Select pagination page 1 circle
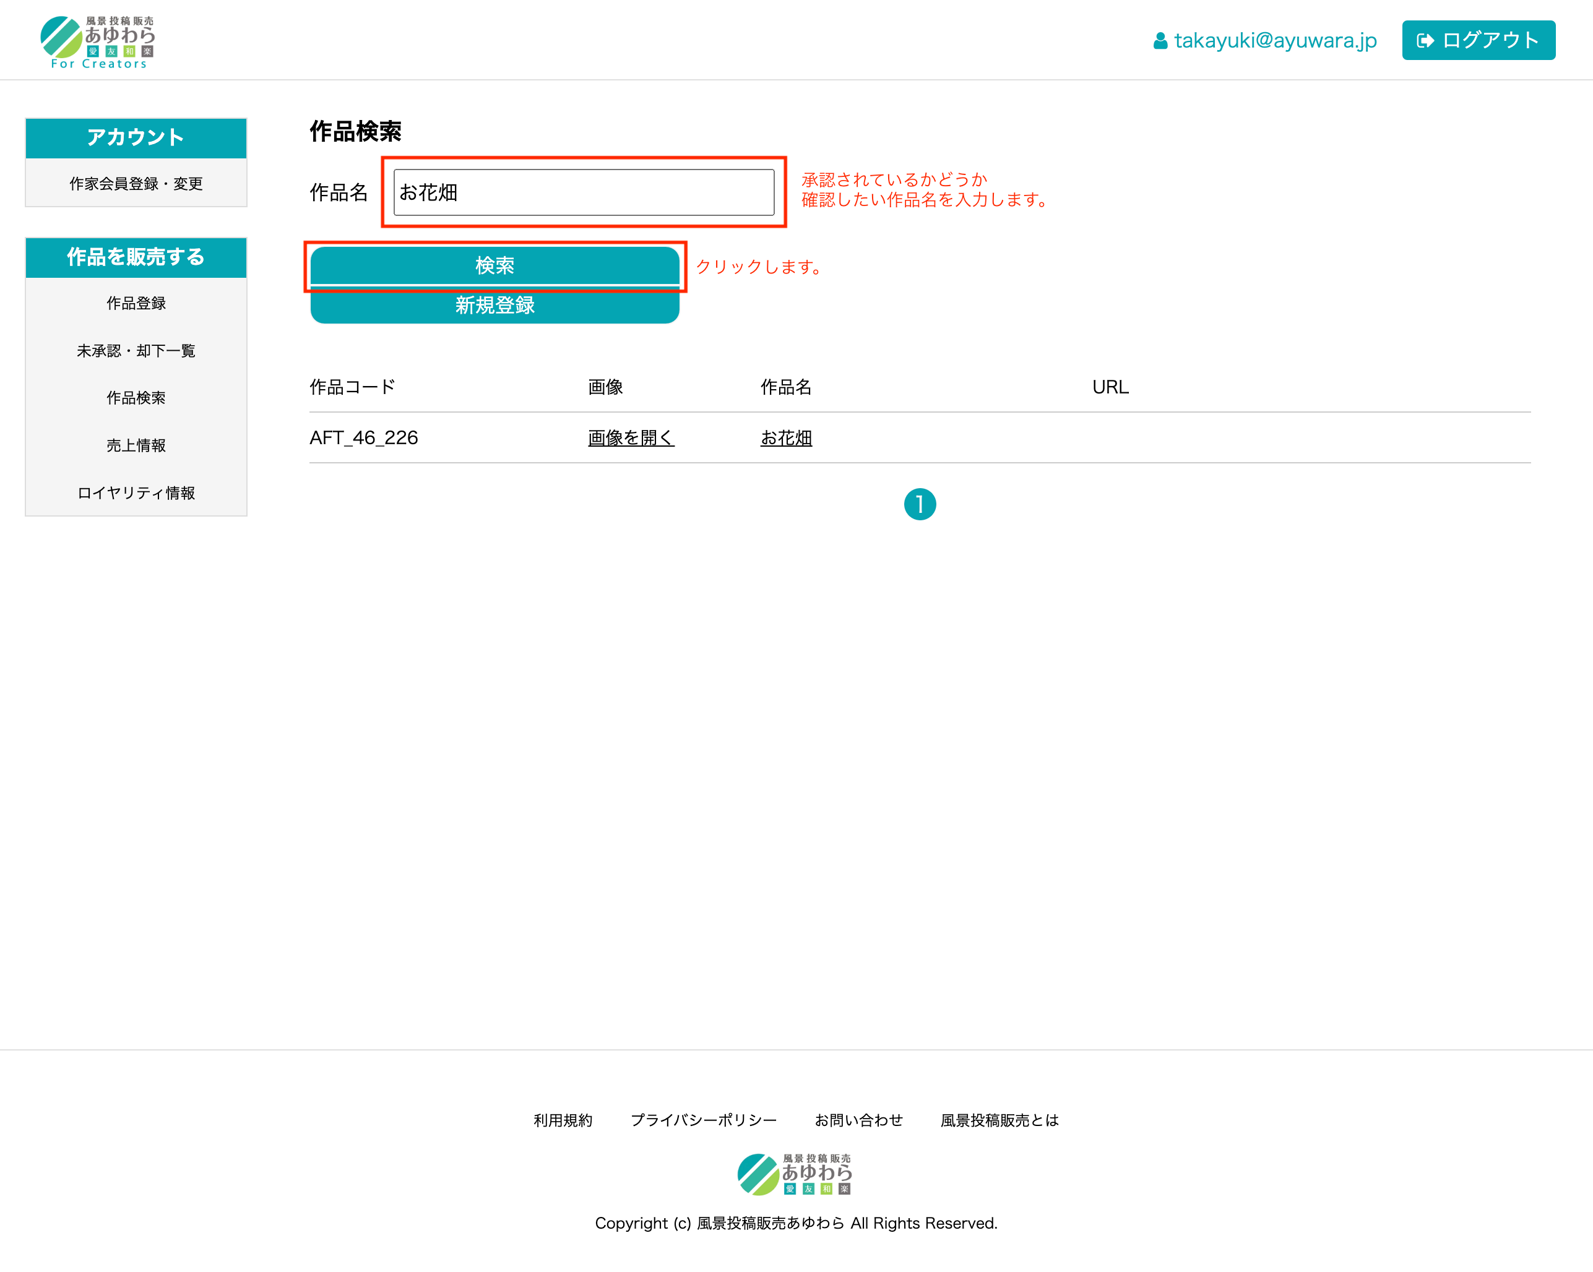The height and width of the screenshot is (1272, 1593). (x=920, y=504)
